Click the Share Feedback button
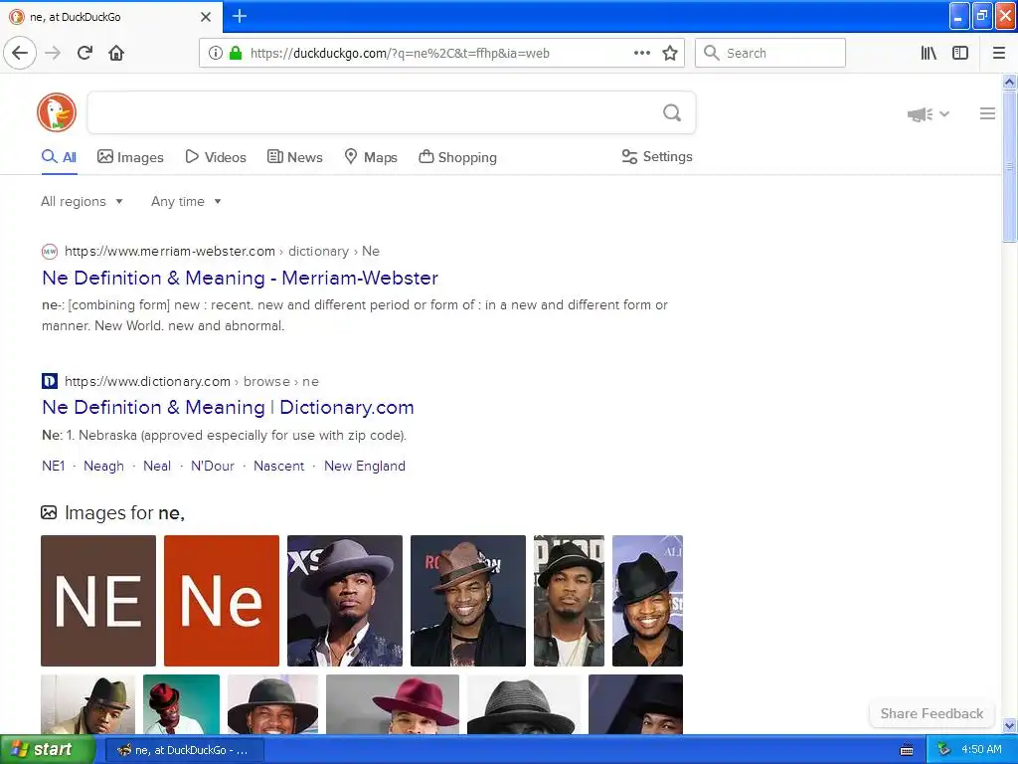1018x764 pixels. pyautogui.click(x=932, y=713)
